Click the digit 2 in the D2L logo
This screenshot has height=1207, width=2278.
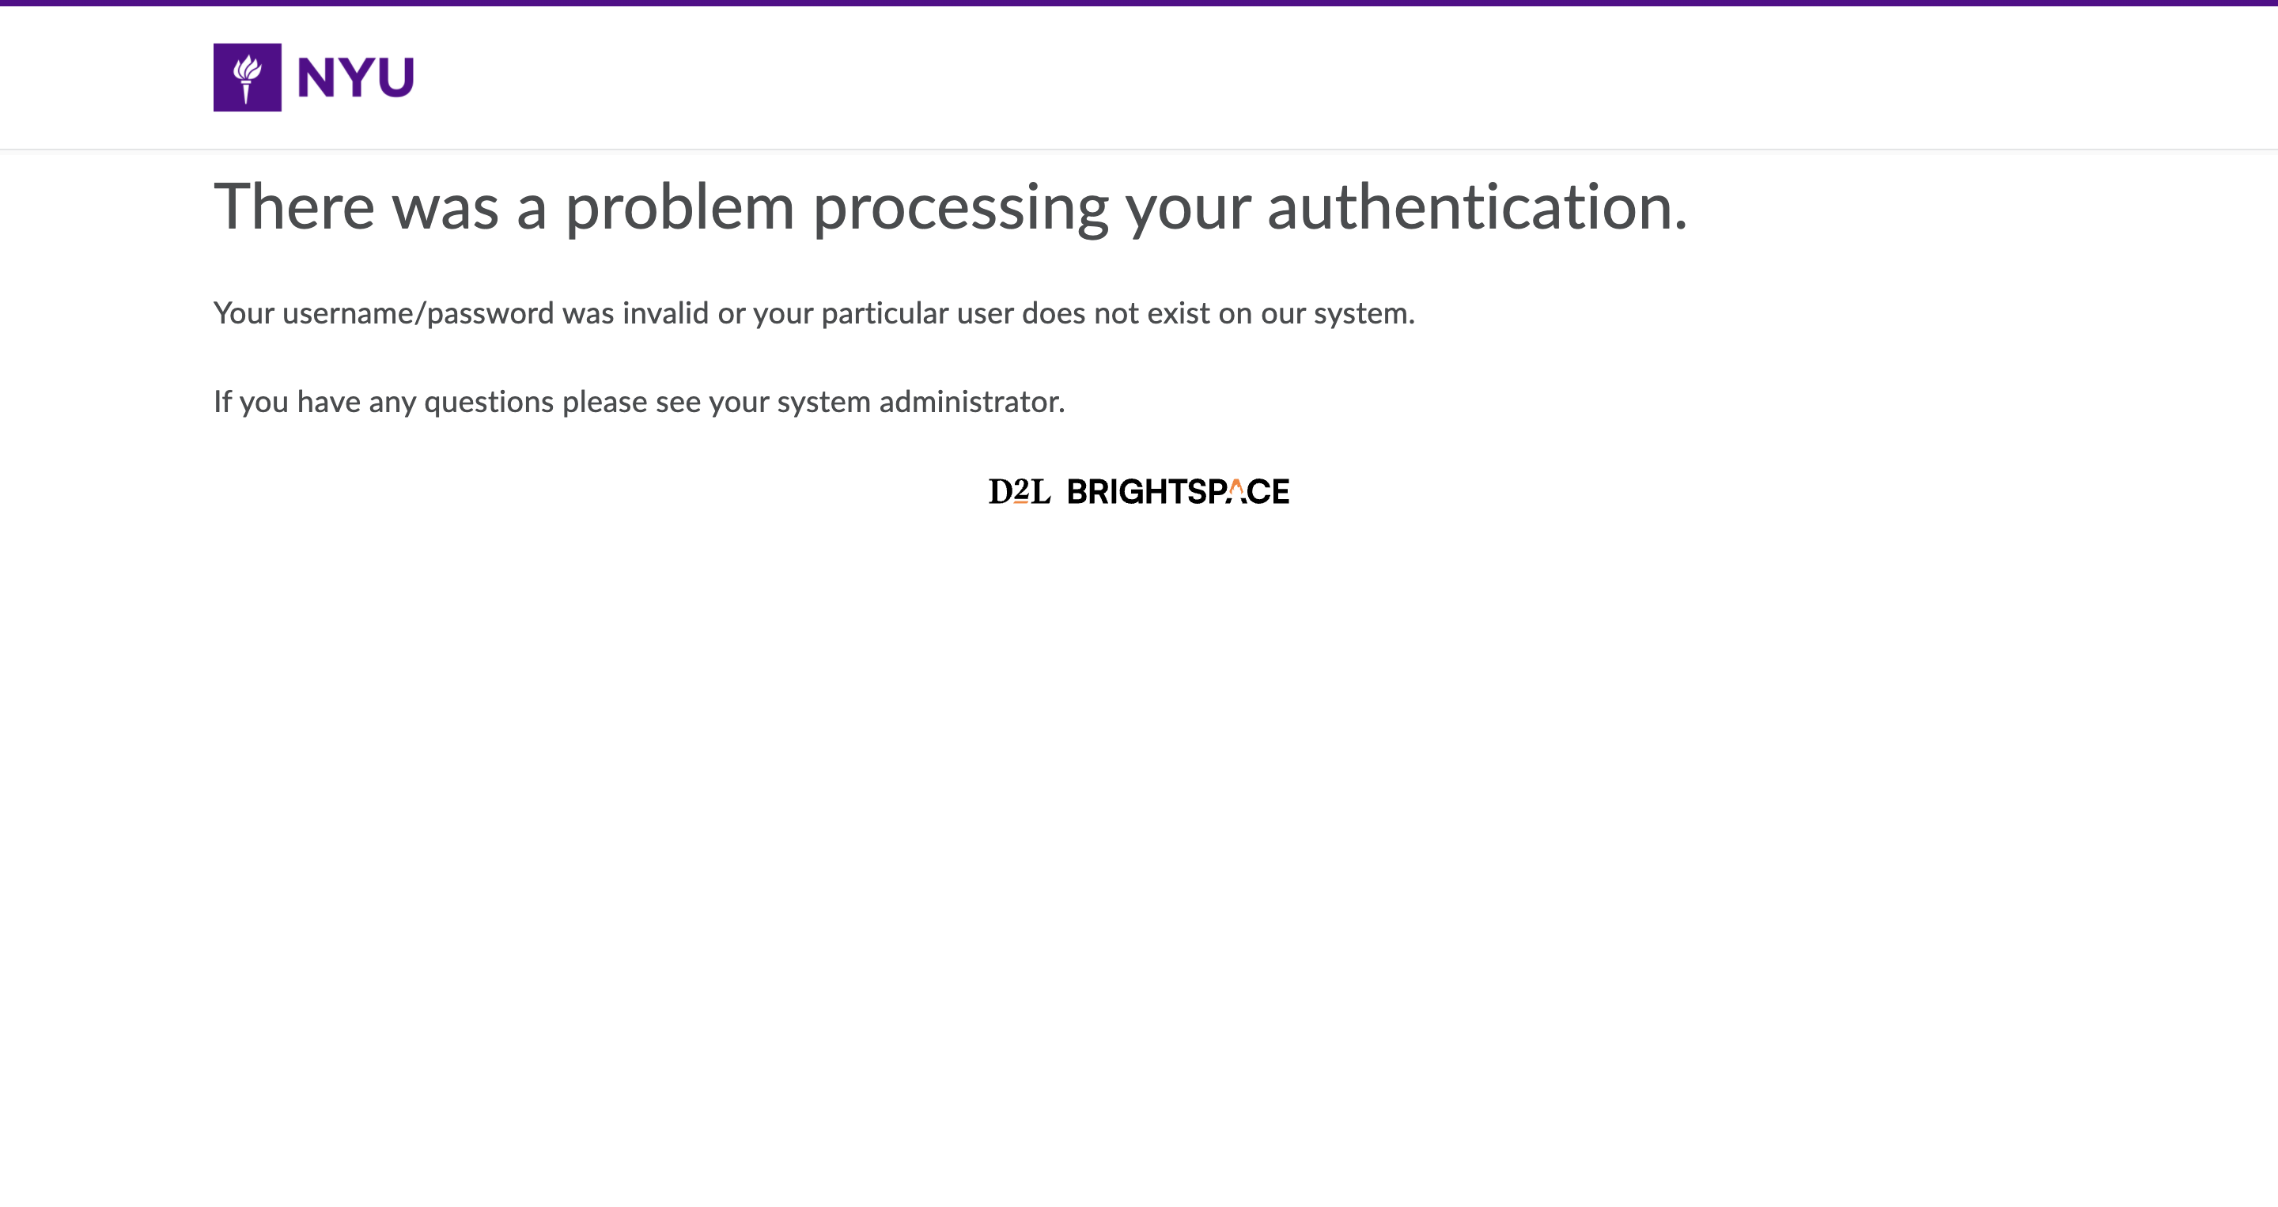pos(1020,490)
